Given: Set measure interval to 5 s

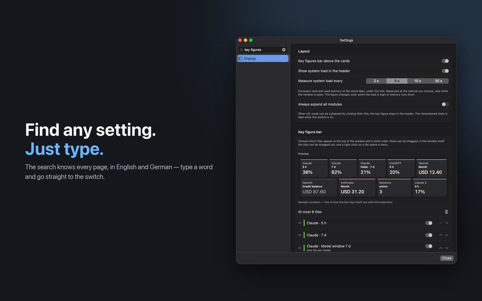Looking at the screenshot, I should click(x=397, y=81).
